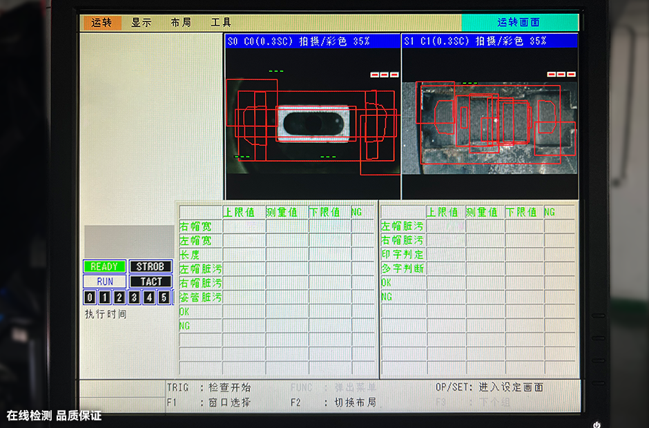
Task: Select the S0 C0 camera title bar
Action: [313, 41]
